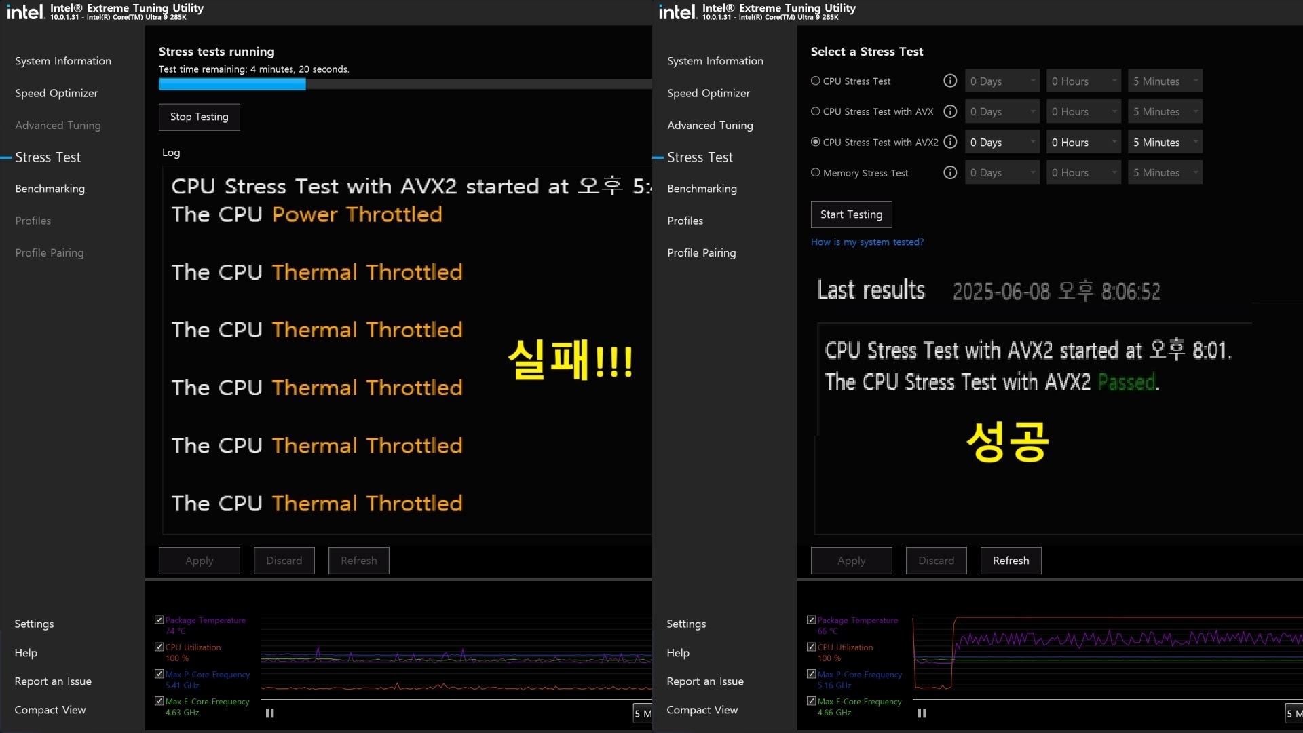Open Hours dropdown for CPU Stress Test
The height and width of the screenshot is (733, 1303).
(x=1084, y=81)
